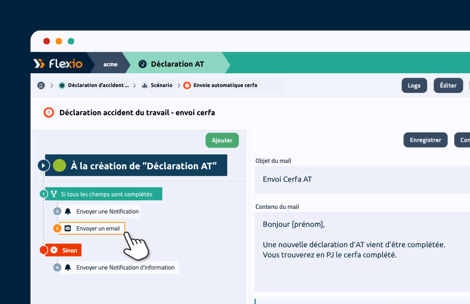The width and height of the screenshot is (470, 304).
Task: Click the orange step 3 badge
Action: point(57,228)
